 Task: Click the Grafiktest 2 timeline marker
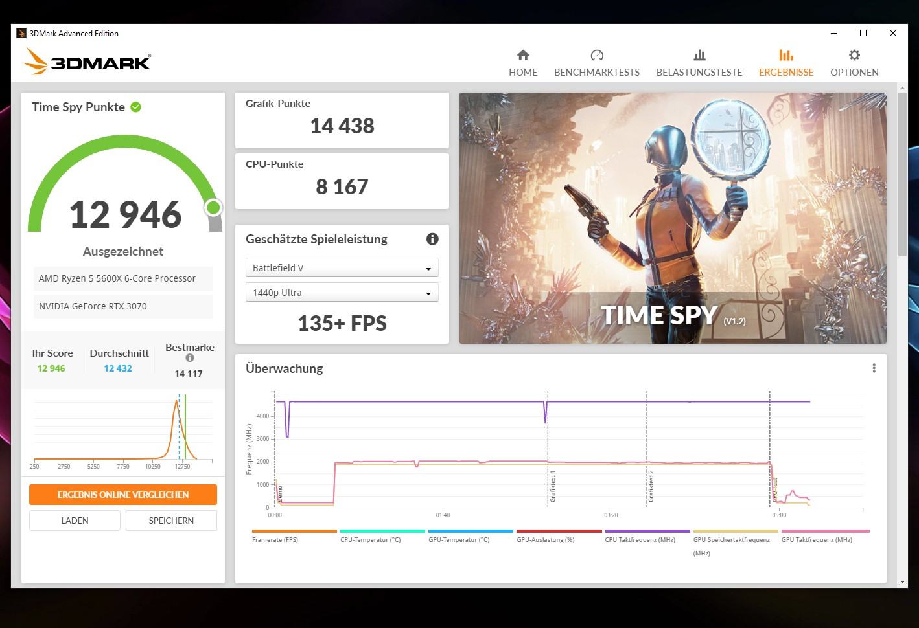pyautogui.click(x=651, y=486)
